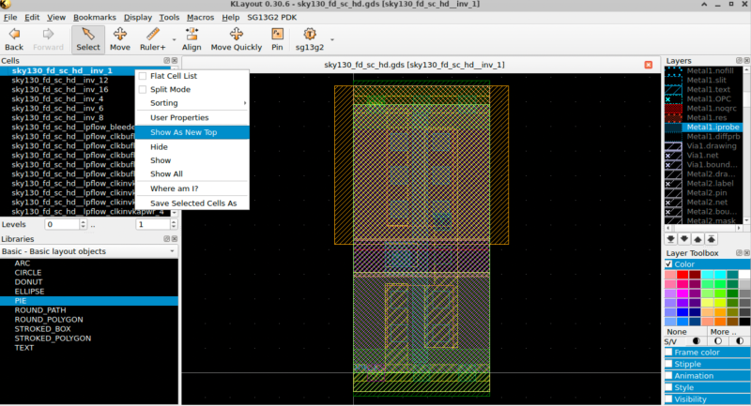The image size is (751, 406).
Task: Open the Bookmarks menu
Action: (94, 17)
